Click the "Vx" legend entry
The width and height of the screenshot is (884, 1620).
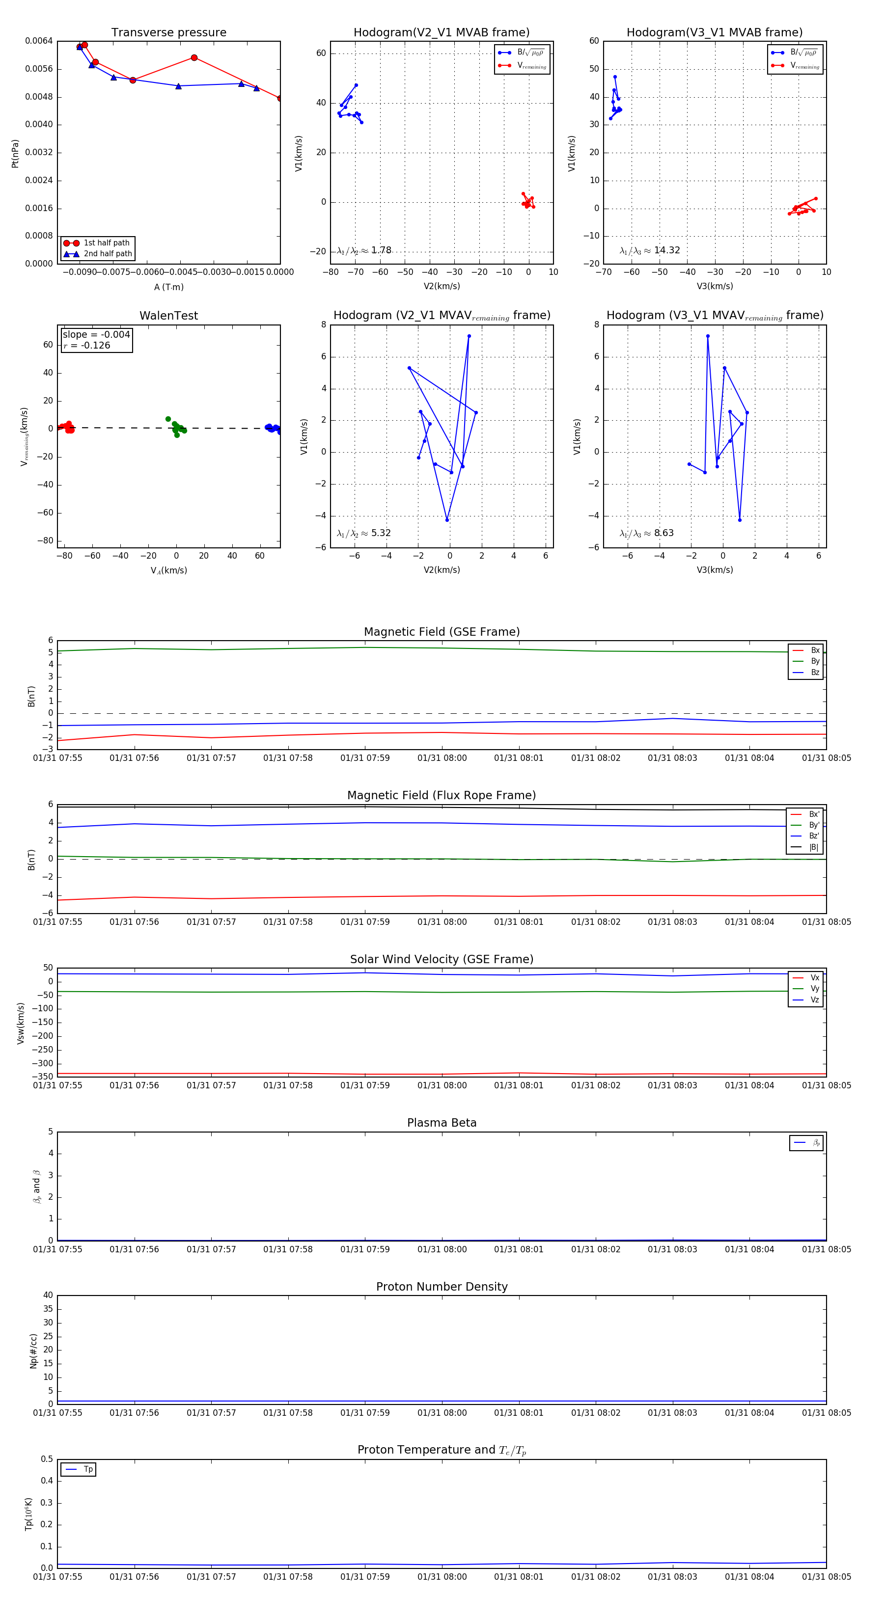click(x=806, y=978)
